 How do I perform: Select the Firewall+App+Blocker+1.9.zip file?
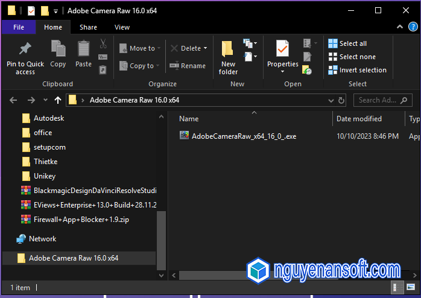coord(75,220)
